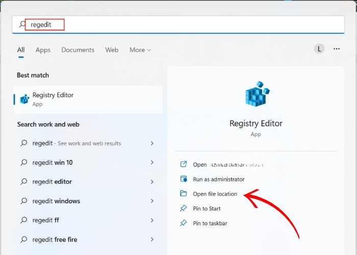Click the Open icon in the actions list
Viewport: 357px width, 255px height.
pyautogui.click(x=184, y=165)
